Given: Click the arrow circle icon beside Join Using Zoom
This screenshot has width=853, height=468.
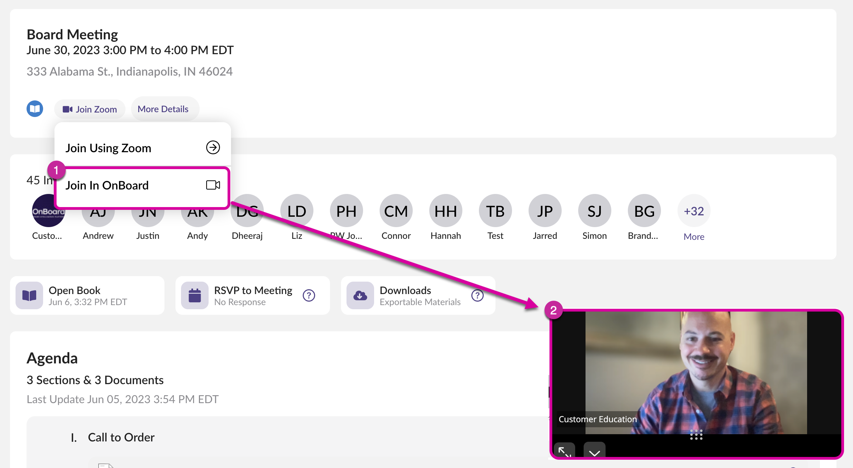Looking at the screenshot, I should (213, 147).
